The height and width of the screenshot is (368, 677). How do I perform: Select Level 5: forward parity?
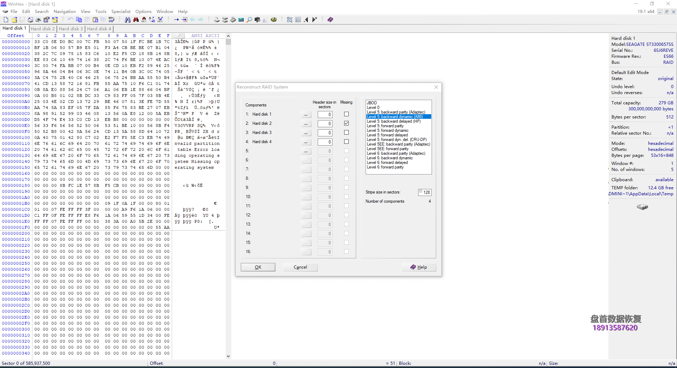pyautogui.click(x=398, y=126)
